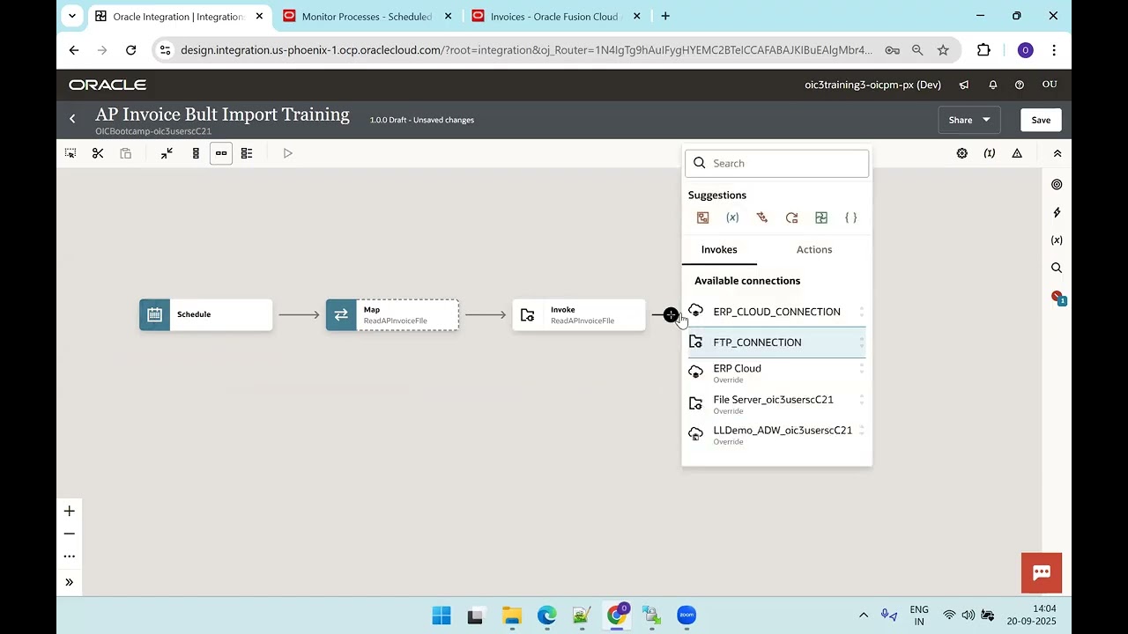1128x634 pixels.
Task: Collapse header with double-chevron up icon
Action: pos(1057,153)
